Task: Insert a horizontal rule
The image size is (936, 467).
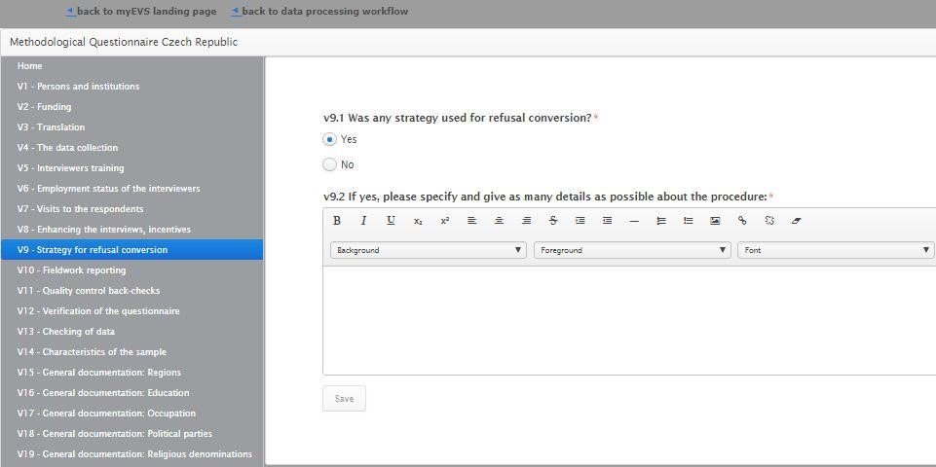Action: pyautogui.click(x=634, y=221)
